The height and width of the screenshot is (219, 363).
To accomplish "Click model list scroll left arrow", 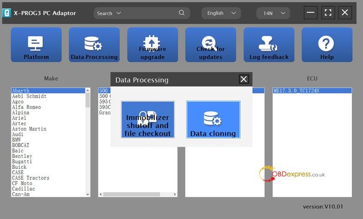I will (101, 194).
